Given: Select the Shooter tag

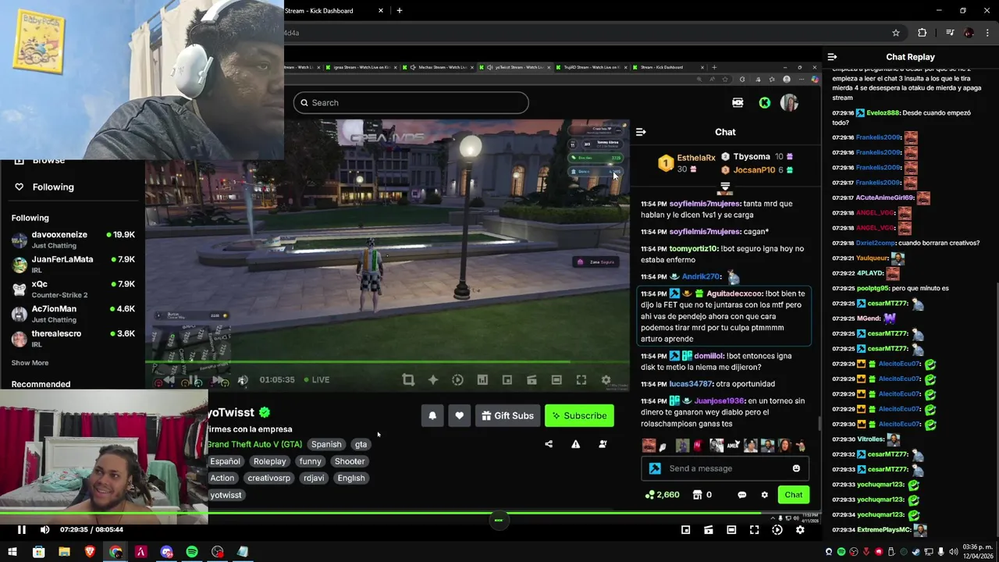Looking at the screenshot, I should (350, 461).
